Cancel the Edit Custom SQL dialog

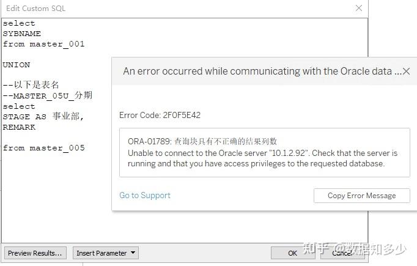pyautogui.click(x=341, y=253)
